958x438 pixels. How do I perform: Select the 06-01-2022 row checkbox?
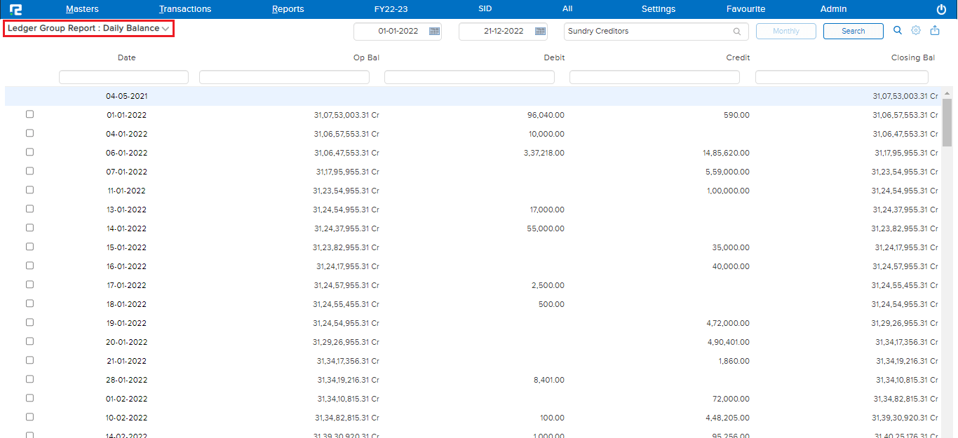pyautogui.click(x=29, y=152)
